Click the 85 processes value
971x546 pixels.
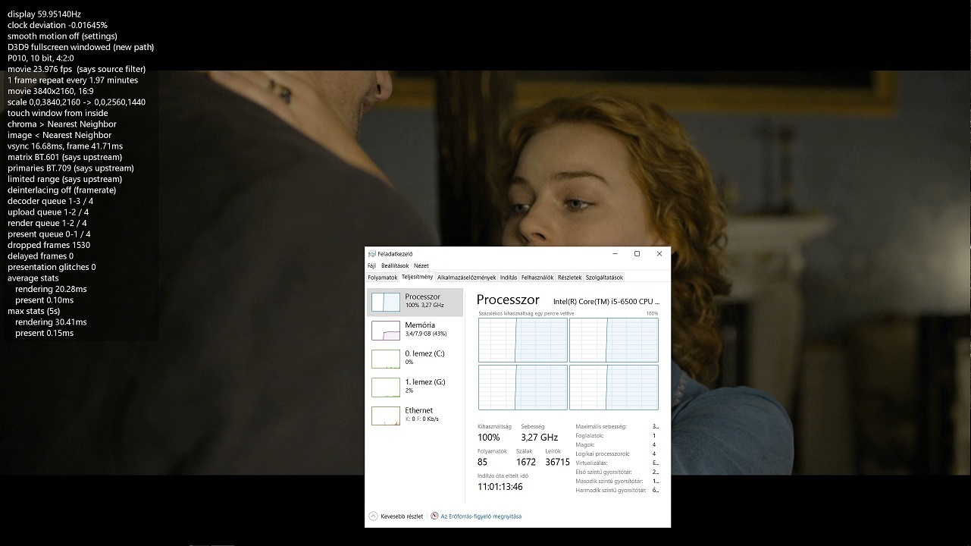click(x=483, y=462)
